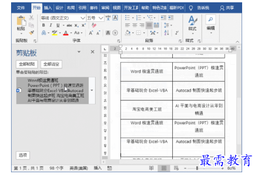The width and height of the screenshot is (256, 175).
Task: Click the character border icon
Action: (115, 18)
